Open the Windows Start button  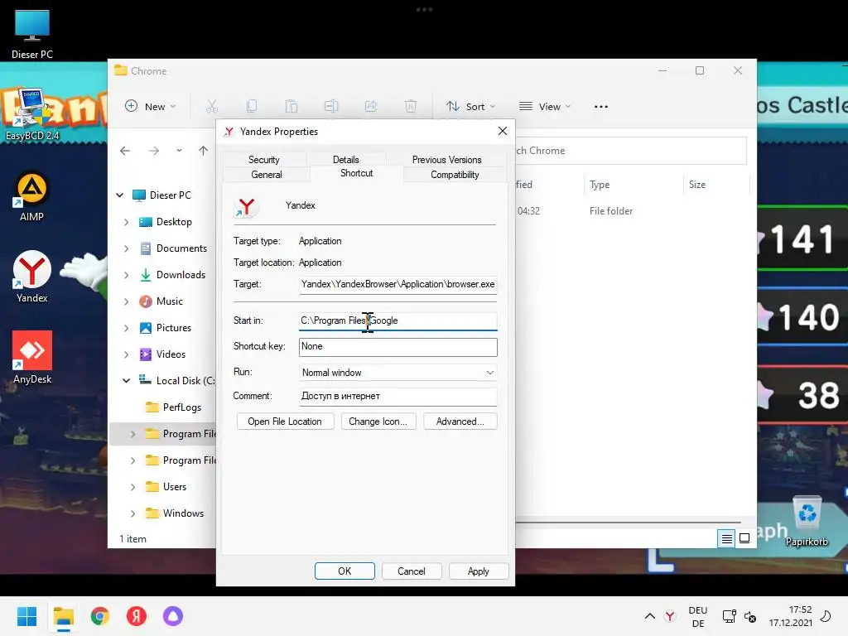(26, 616)
